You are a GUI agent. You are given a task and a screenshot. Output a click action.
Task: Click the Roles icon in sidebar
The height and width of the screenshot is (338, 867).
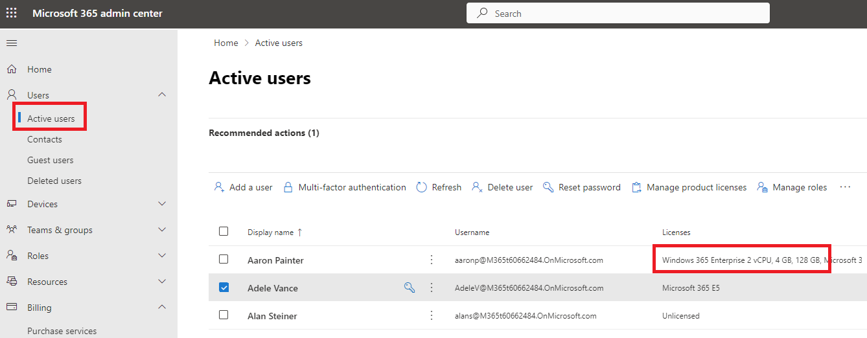(x=12, y=255)
